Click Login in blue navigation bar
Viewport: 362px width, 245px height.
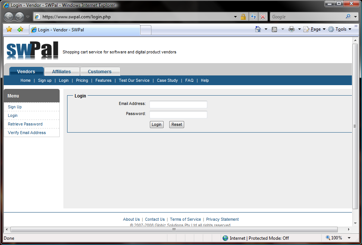point(64,80)
